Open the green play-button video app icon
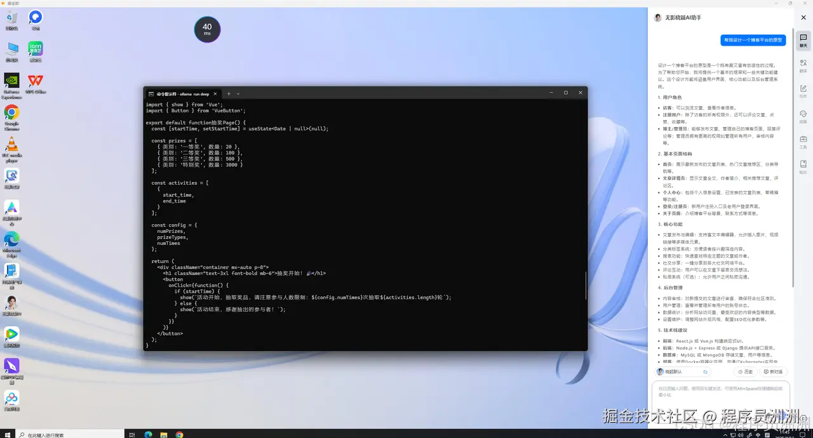This screenshot has width=813, height=438. click(x=11, y=336)
